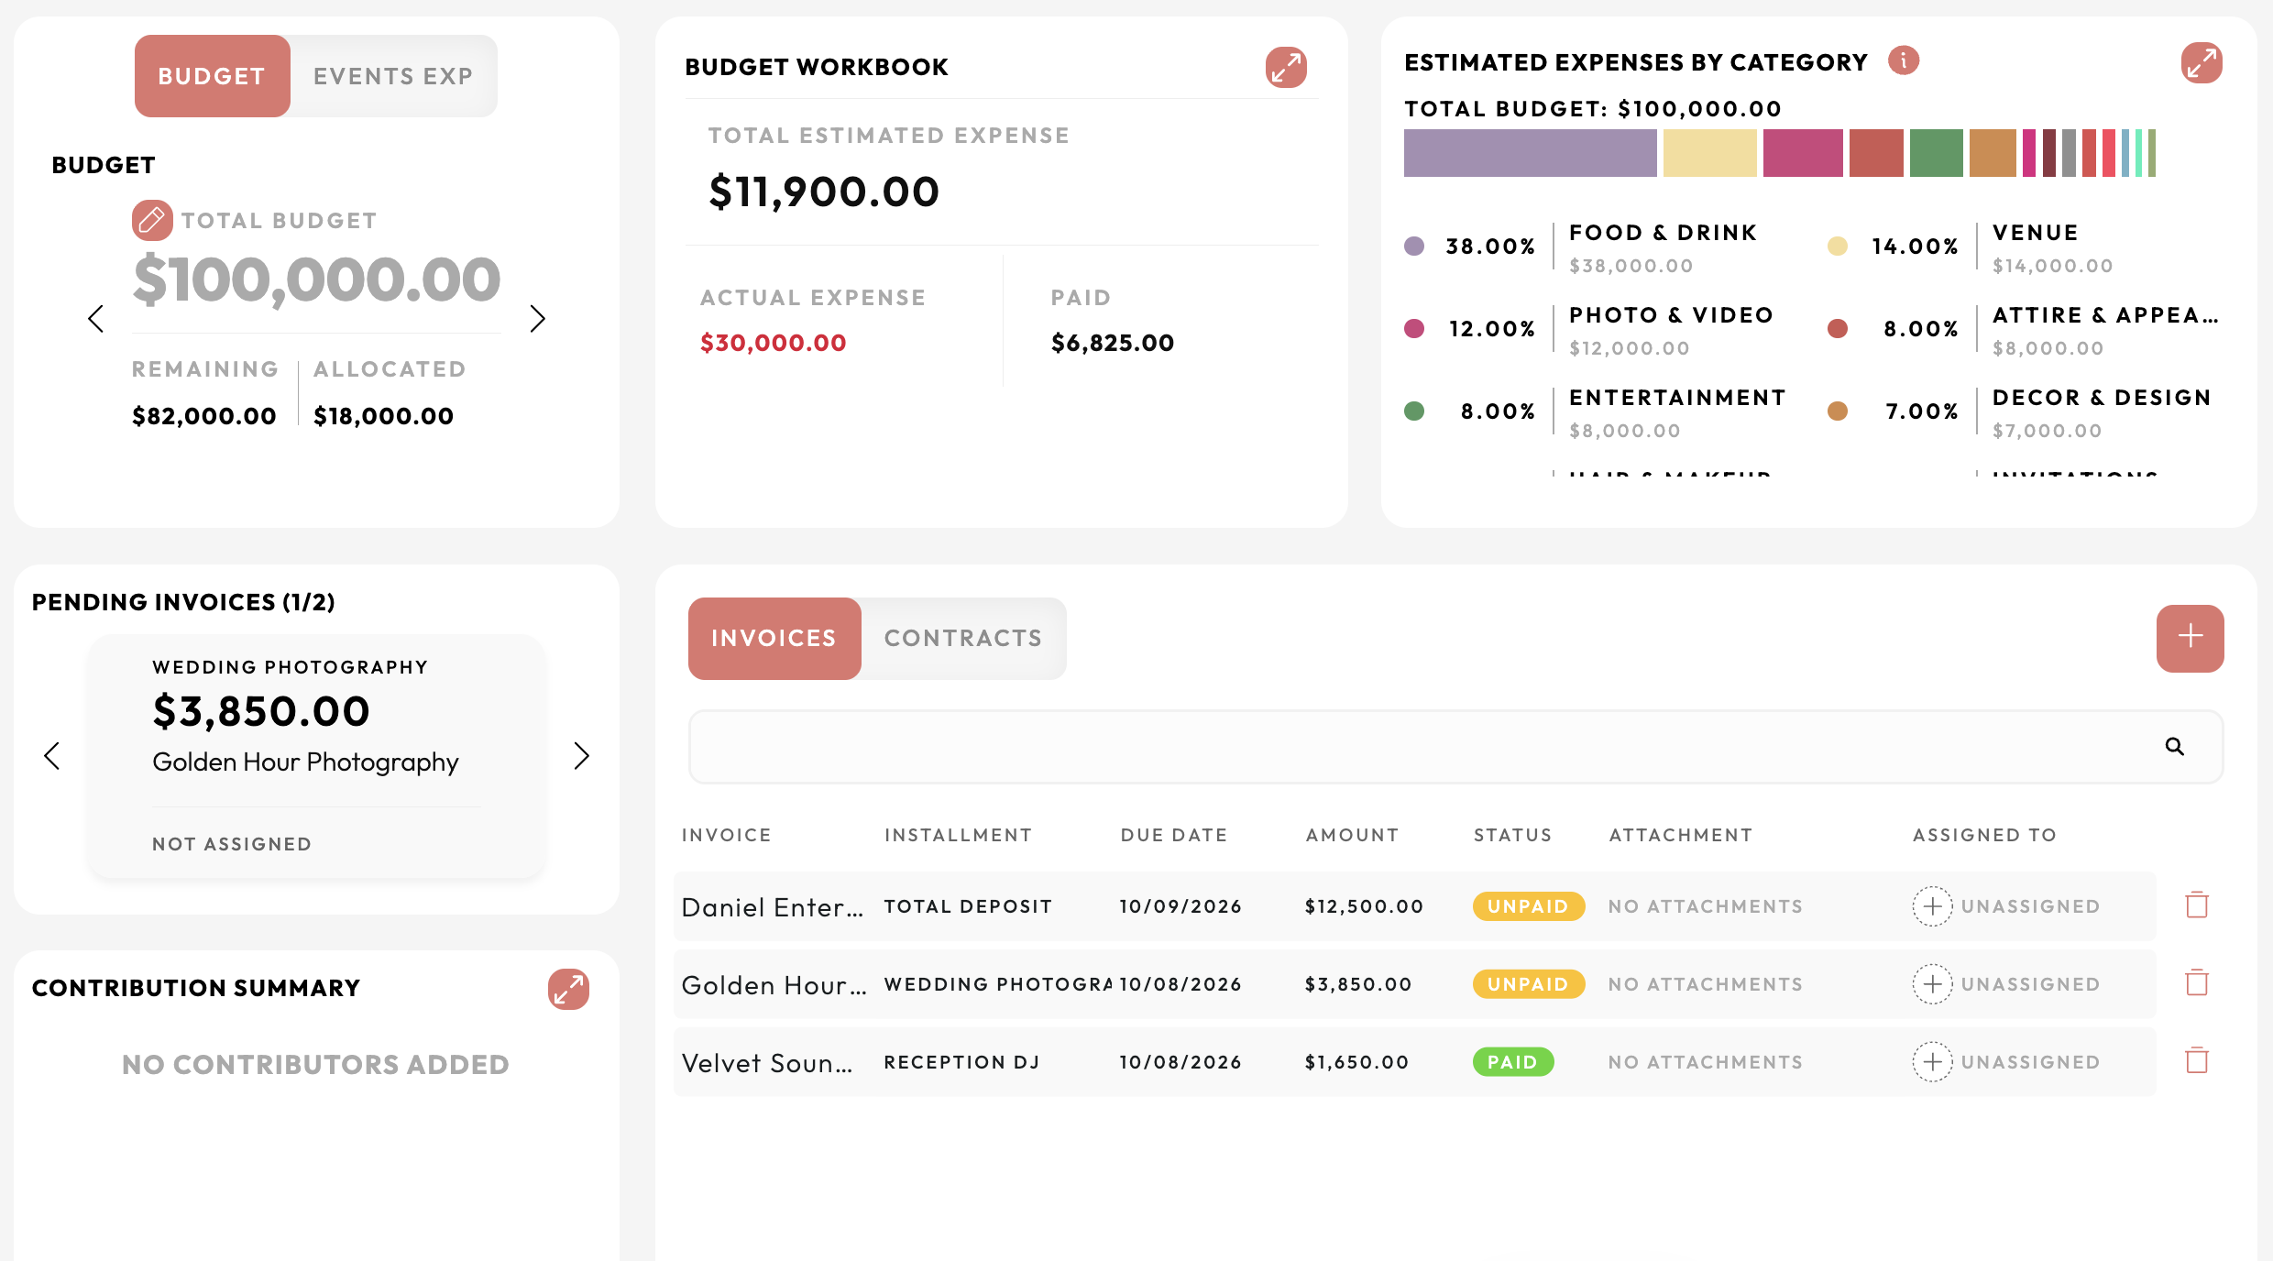The height and width of the screenshot is (1261, 2273).
Task: Assign Daniel Enter... invoice via plus circle
Action: (x=1932, y=906)
